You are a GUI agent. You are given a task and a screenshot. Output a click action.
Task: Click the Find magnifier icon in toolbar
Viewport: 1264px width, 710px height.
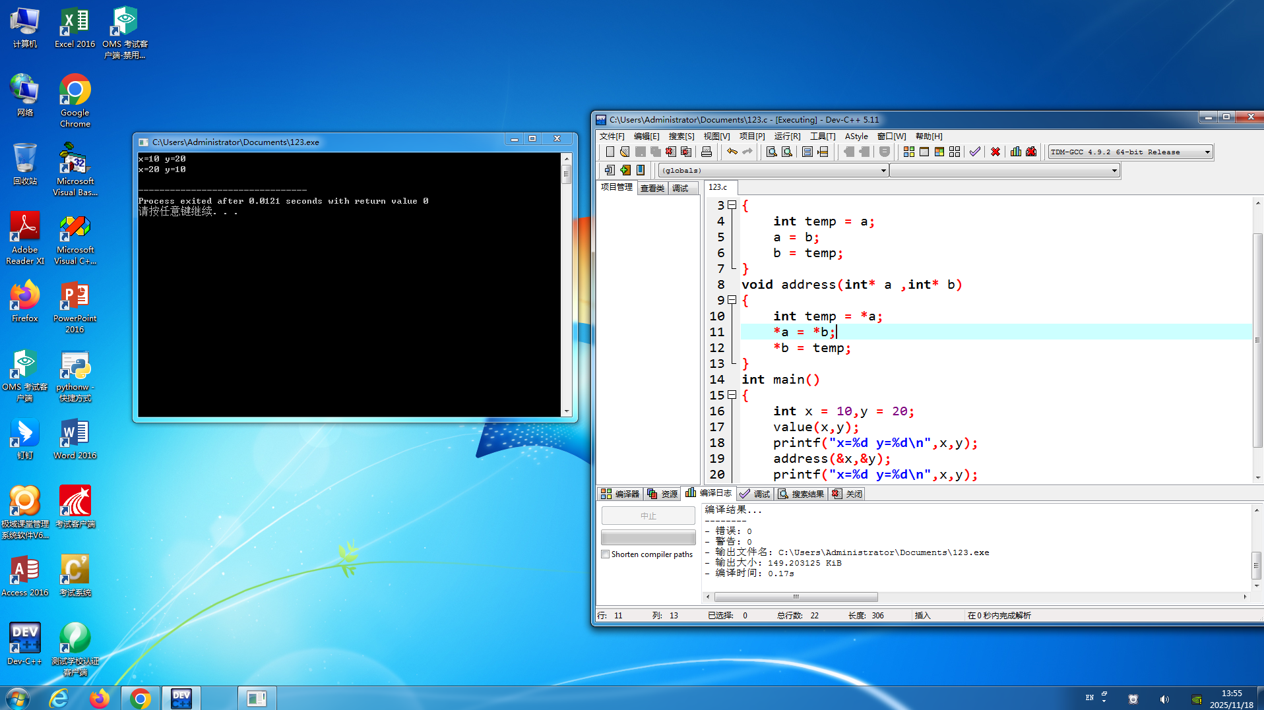click(x=771, y=152)
